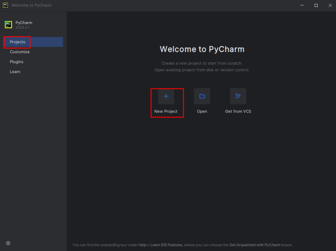Click the Open label under the folder icon
This screenshot has height=251, width=336.
tap(202, 111)
